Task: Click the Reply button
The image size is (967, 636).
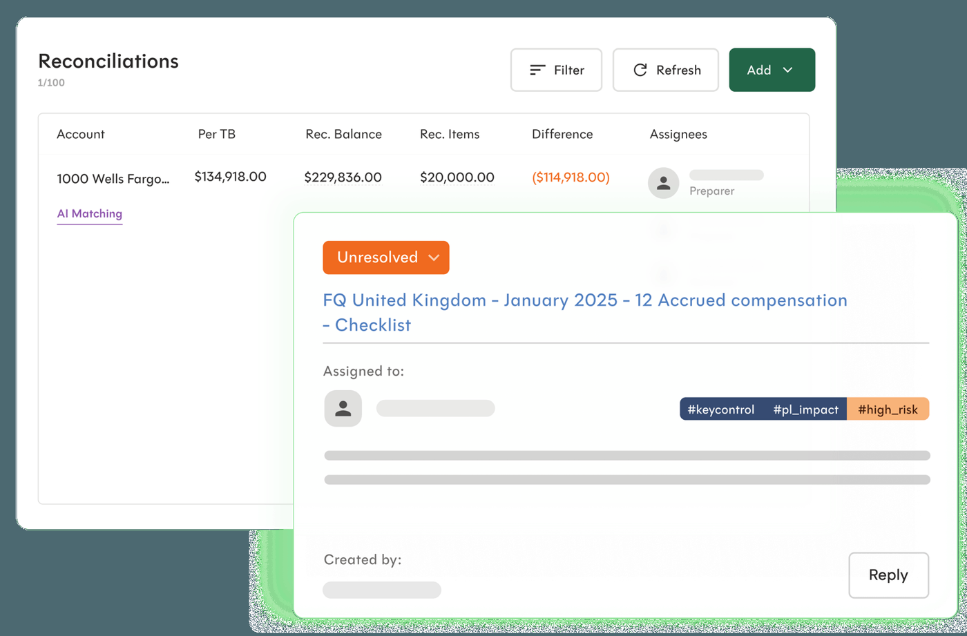Action: (888, 575)
